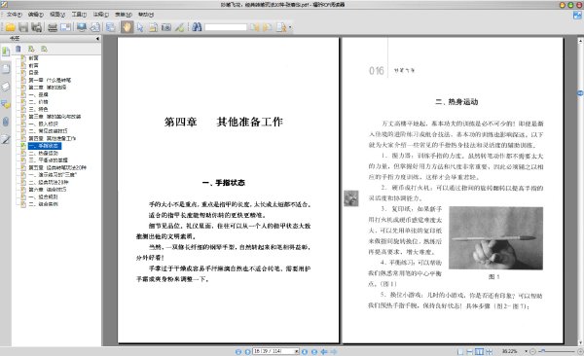Open the search options dropdown arrow

(290, 27)
